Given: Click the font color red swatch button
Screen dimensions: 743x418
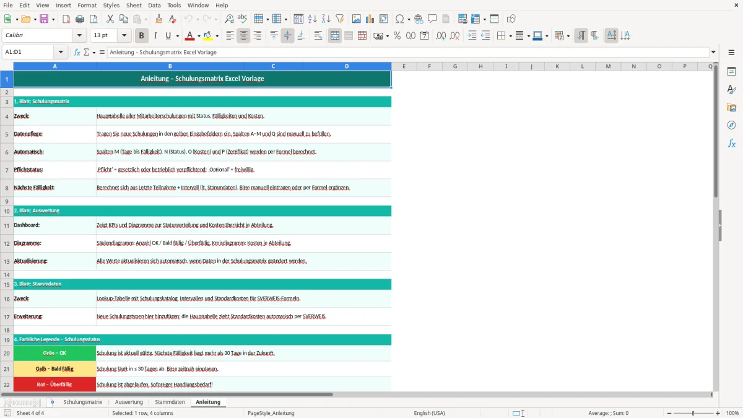Looking at the screenshot, I should click(x=190, y=36).
